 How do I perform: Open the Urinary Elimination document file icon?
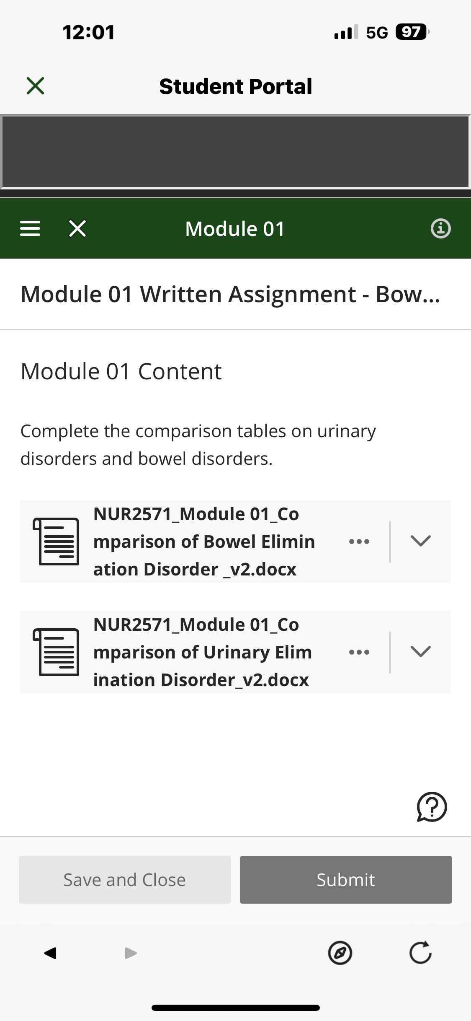[57, 652]
